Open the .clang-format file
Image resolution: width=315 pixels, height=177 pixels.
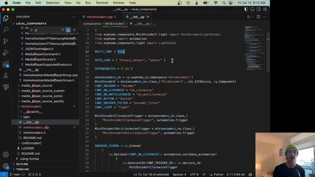click(30, 158)
